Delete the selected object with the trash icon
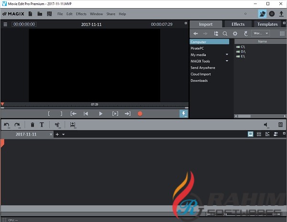 [33, 125]
